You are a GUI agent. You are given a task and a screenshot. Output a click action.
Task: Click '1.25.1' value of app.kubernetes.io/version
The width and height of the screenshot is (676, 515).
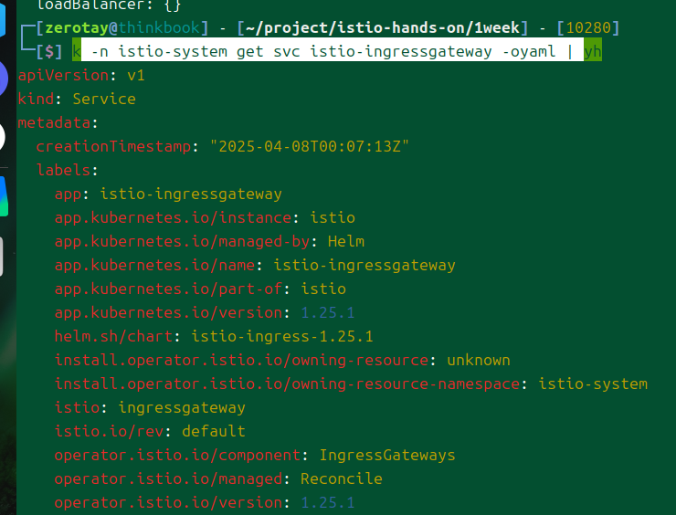(328, 312)
